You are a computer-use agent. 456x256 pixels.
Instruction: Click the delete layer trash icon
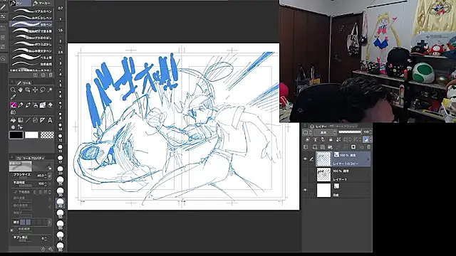(x=369, y=147)
